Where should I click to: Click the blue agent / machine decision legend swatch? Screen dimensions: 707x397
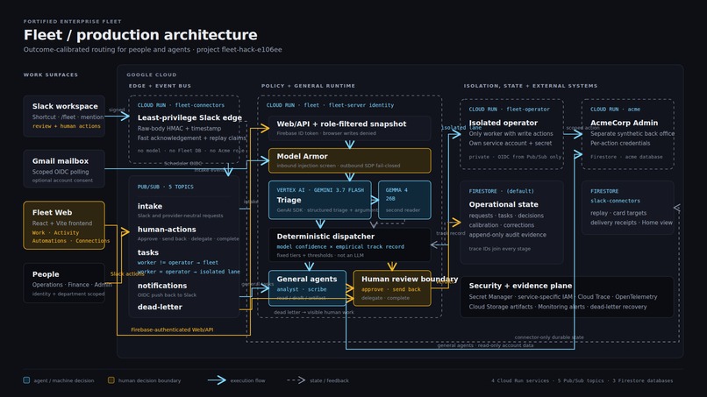(x=26, y=380)
